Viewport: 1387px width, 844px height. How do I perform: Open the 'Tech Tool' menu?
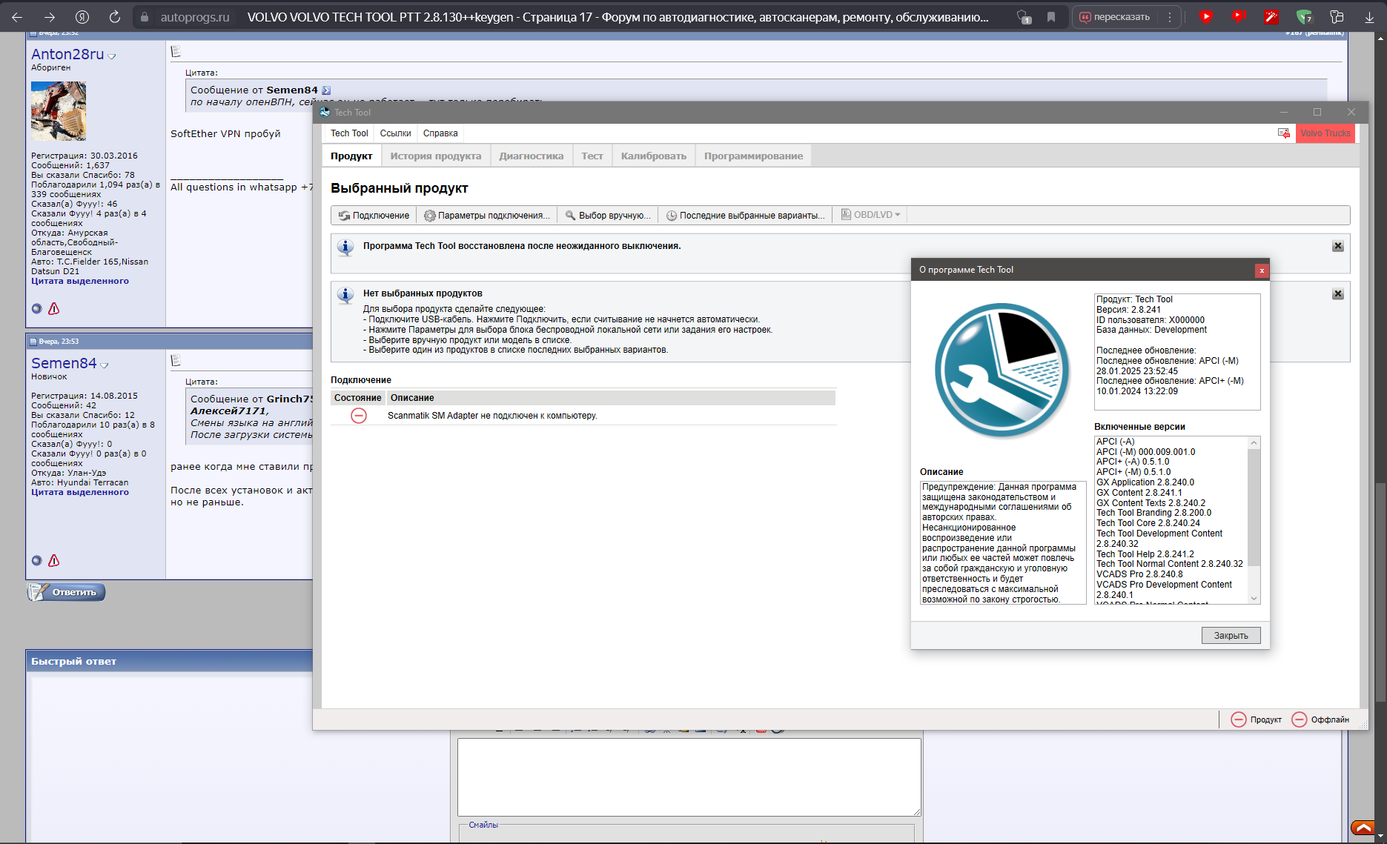click(349, 133)
